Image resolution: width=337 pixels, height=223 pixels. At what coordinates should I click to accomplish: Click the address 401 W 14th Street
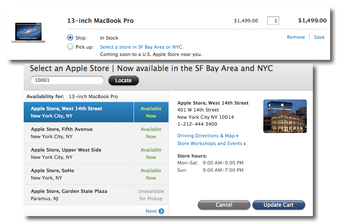tap(198, 110)
